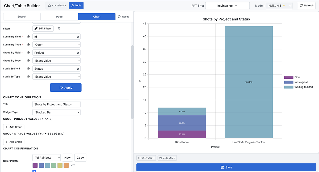Enable the checkbox below the color palette
This screenshot has height=172, width=319.
(34, 171)
